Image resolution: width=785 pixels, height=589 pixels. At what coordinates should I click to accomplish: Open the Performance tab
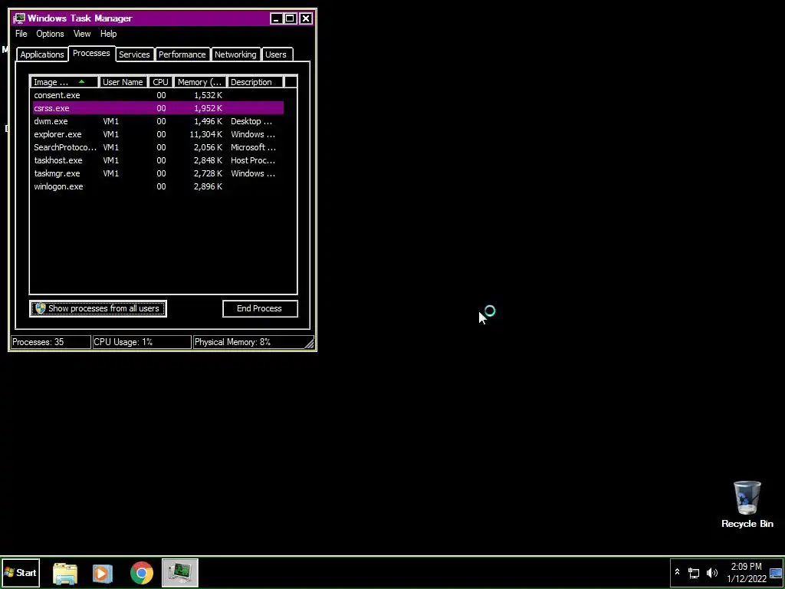coord(182,54)
